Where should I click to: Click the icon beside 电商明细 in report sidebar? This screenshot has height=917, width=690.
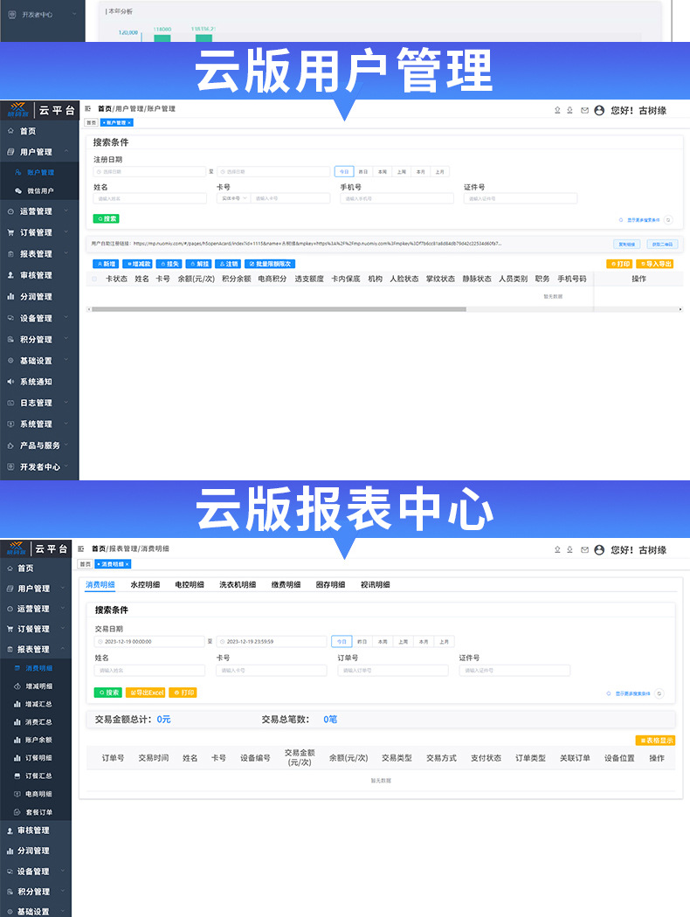pos(17,794)
